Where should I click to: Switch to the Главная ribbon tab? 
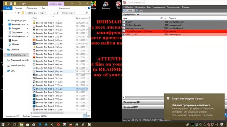click(18, 8)
